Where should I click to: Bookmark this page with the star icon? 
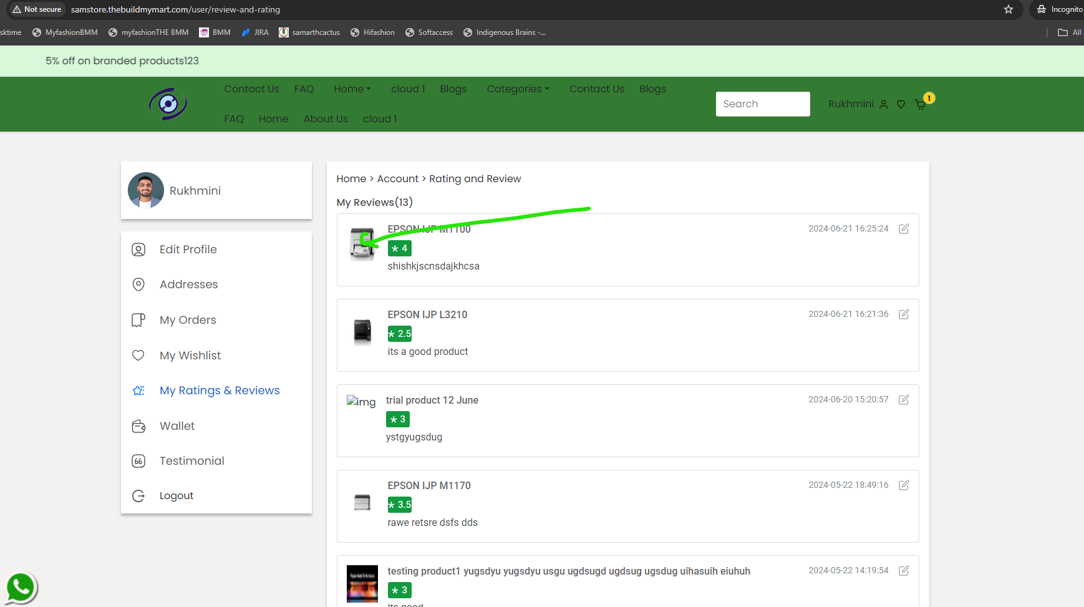(1009, 9)
